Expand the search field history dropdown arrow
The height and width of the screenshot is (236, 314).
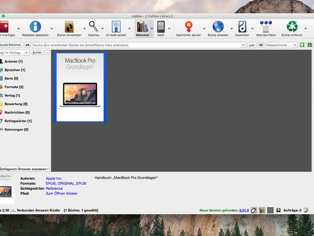(243, 45)
